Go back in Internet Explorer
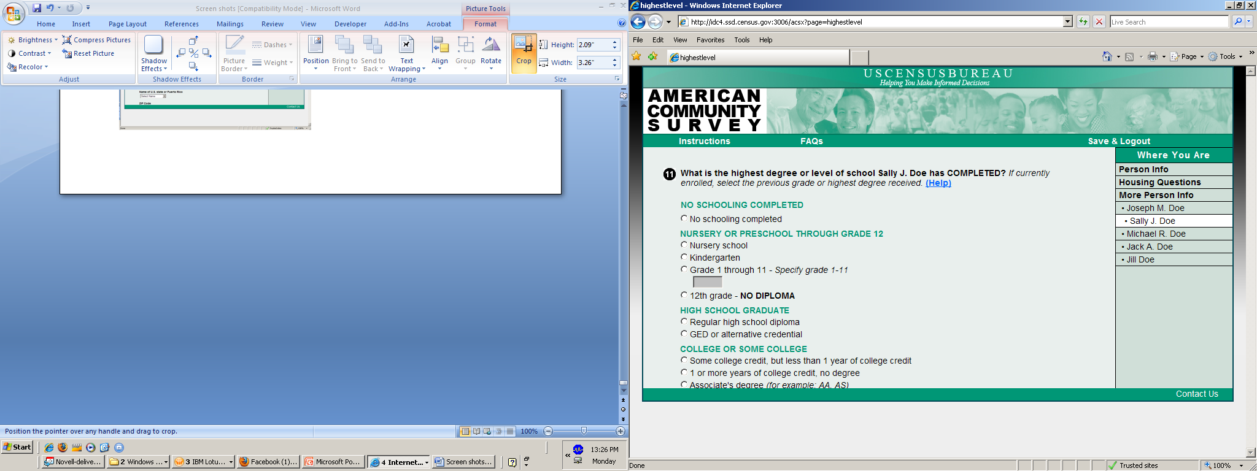The image size is (1257, 471). pos(638,22)
